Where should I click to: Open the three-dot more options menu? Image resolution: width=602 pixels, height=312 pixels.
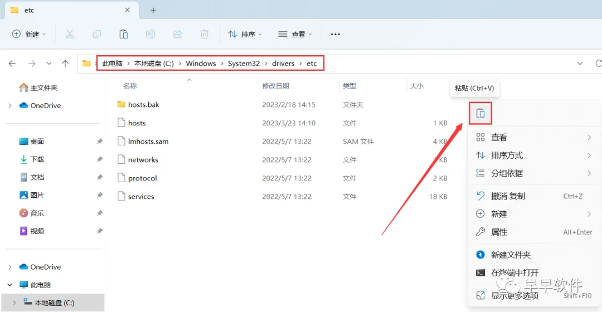pyautogui.click(x=335, y=34)
